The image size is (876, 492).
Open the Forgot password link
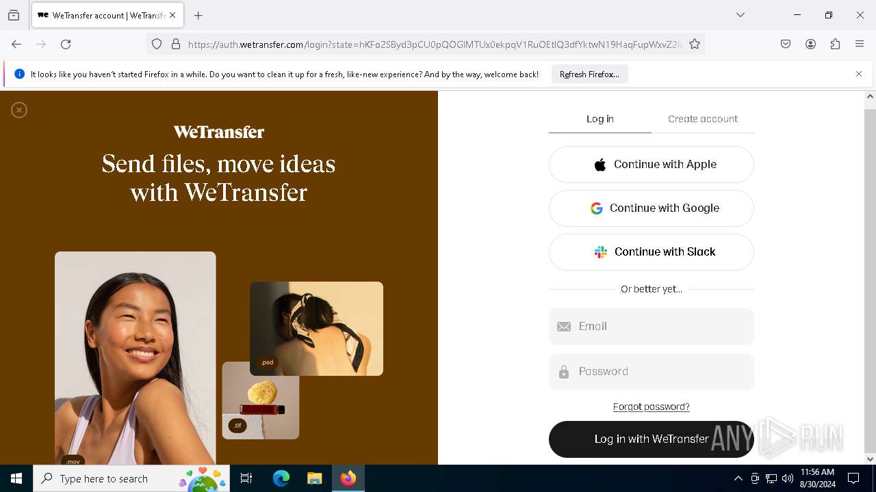tap(652, 407)
